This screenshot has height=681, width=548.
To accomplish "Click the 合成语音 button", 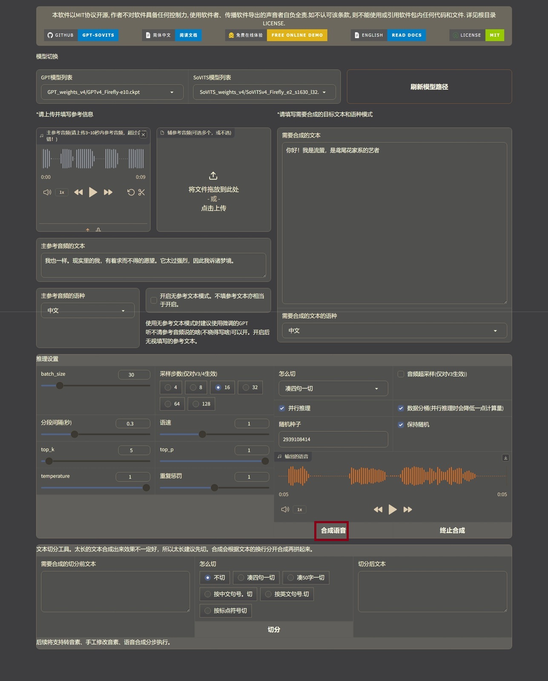I will [x=333, y=530].
